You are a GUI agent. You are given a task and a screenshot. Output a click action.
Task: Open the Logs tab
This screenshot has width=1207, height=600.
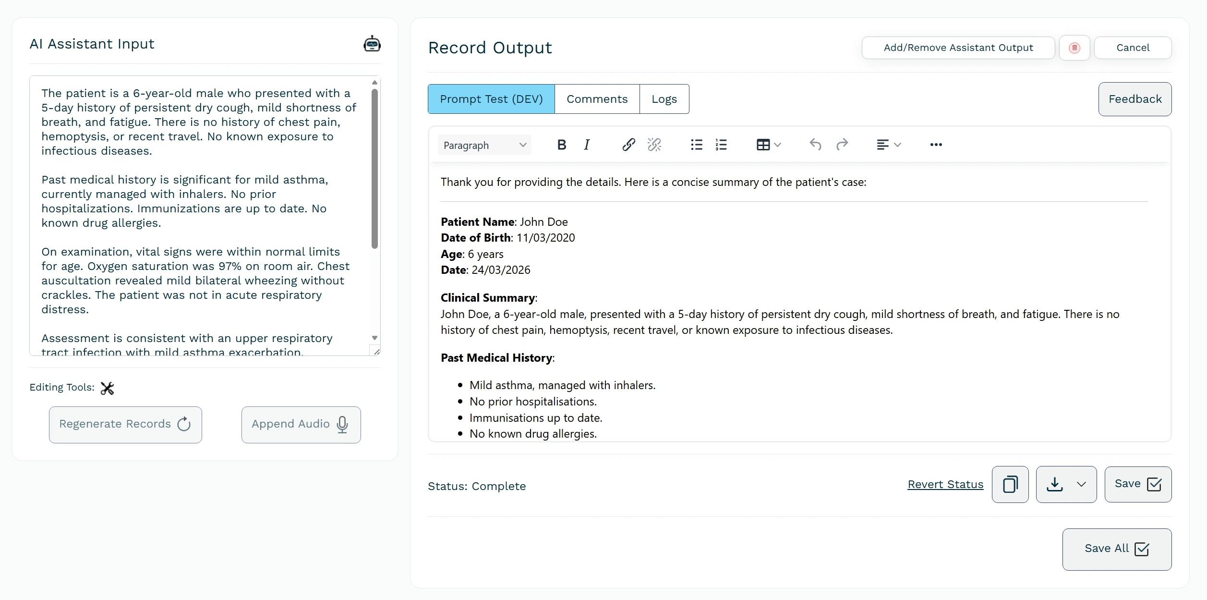pos(664,99)
